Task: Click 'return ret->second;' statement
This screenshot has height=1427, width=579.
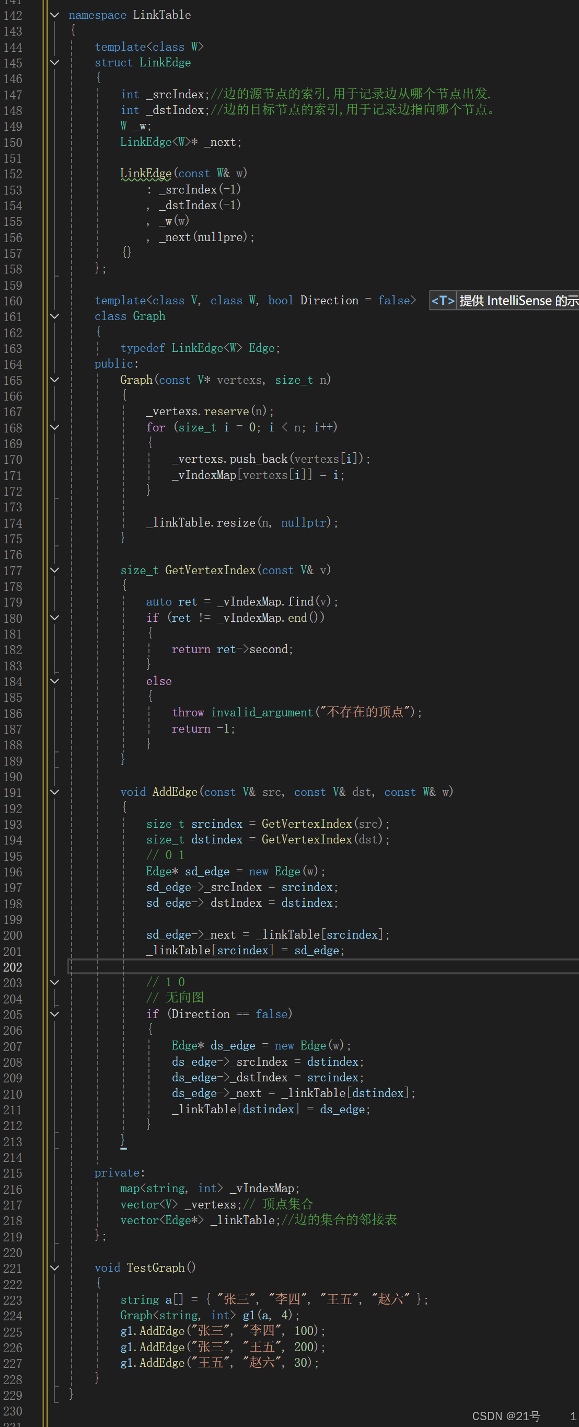Action: pos(233,649)
